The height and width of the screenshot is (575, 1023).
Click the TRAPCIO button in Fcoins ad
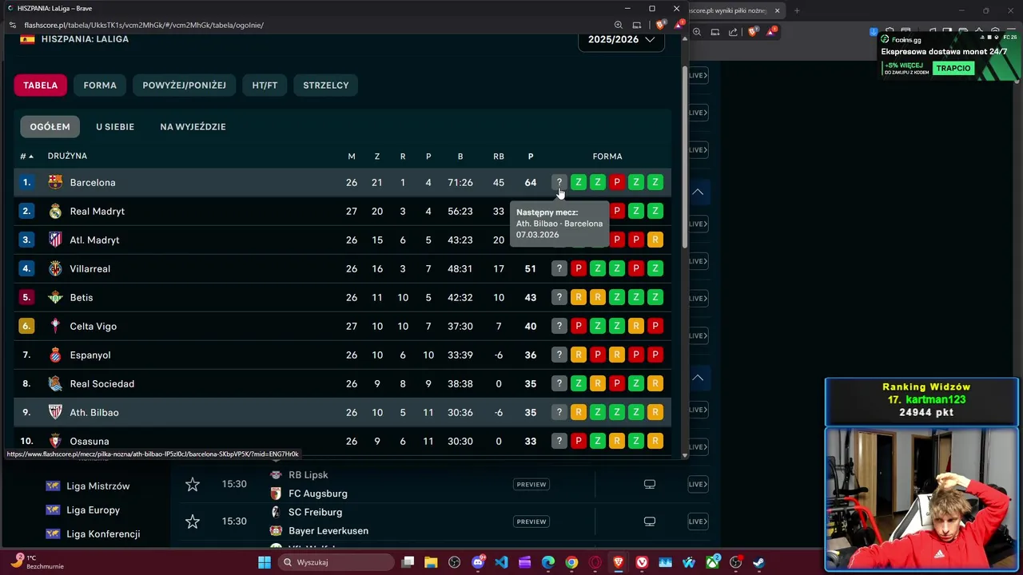pos(953,68)
